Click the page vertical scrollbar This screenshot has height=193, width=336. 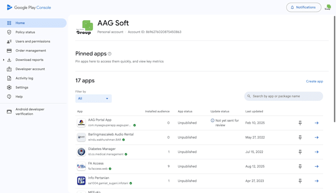pyautogui.click(x=335, y=69)
